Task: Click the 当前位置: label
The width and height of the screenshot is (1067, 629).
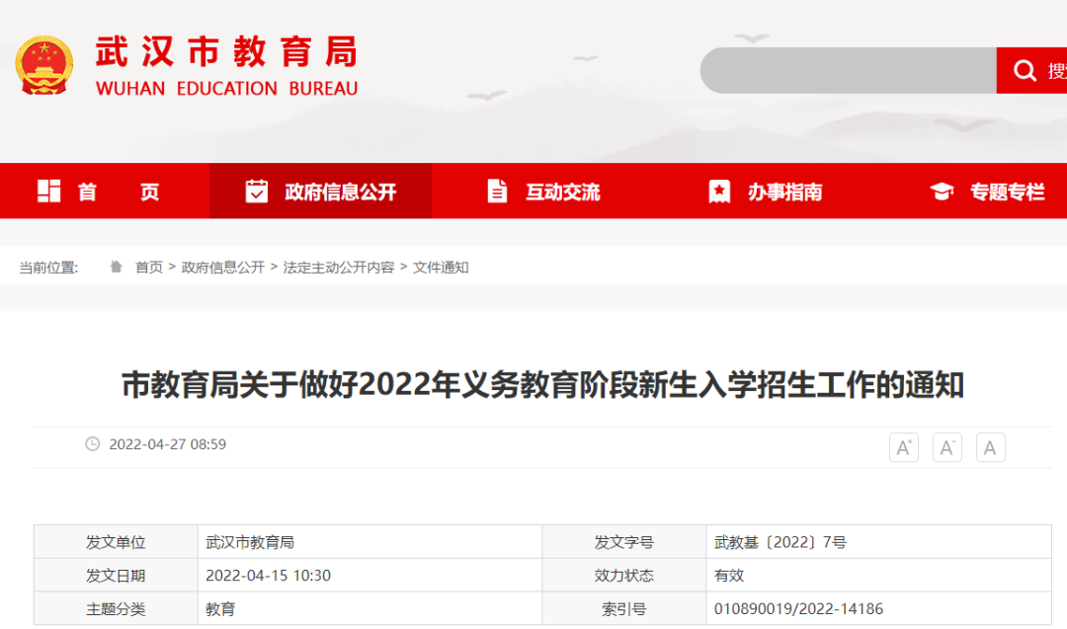Action: (48, 268)
